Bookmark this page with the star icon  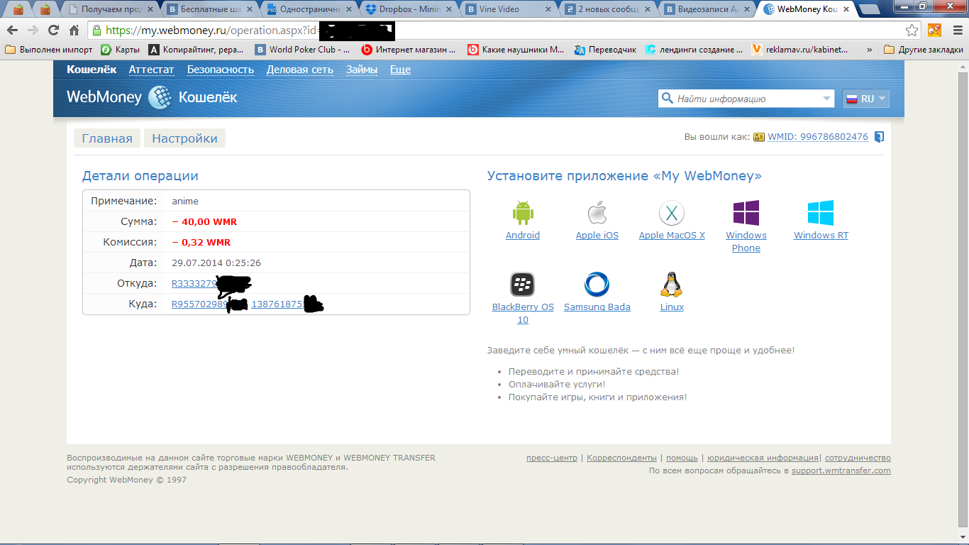pyautogui.click(x=912, y=31)
